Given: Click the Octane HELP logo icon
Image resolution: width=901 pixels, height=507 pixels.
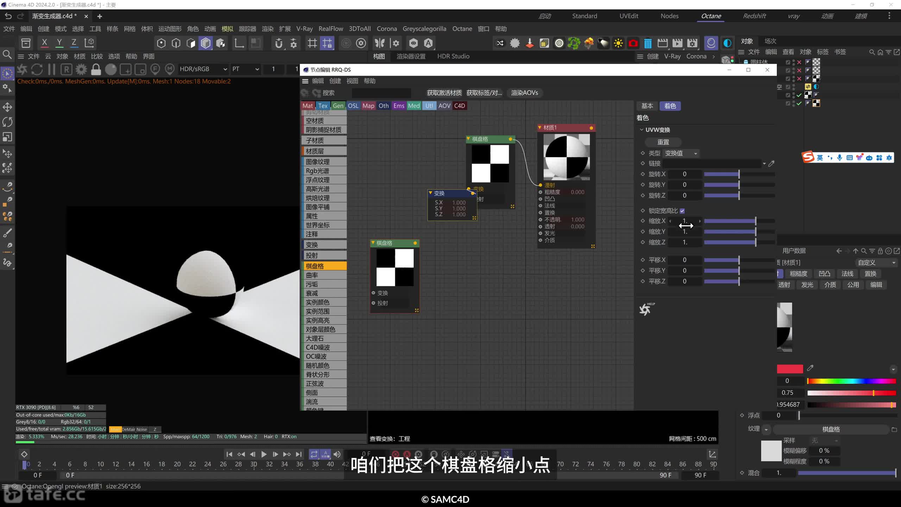Looking at the screenshot, I should (x=647, y=309).
